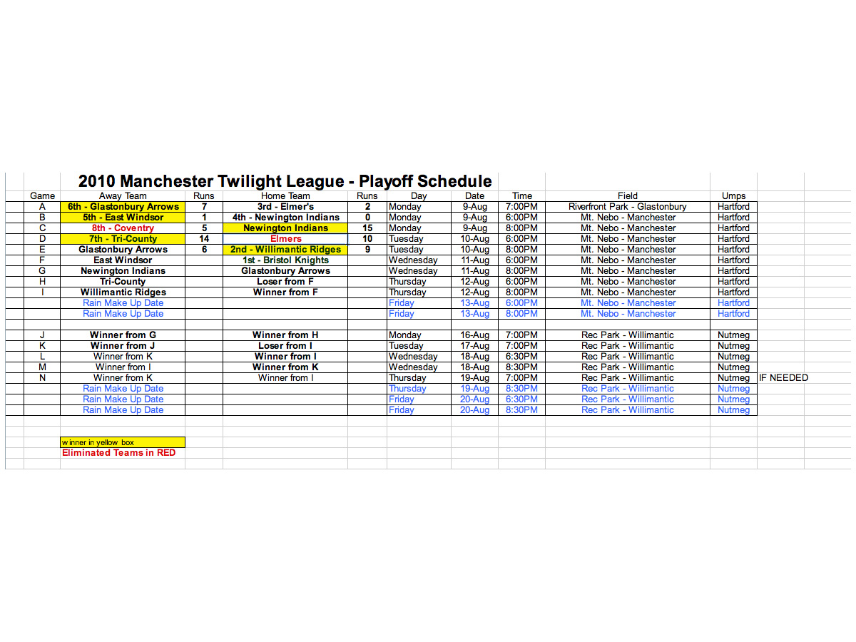Select the Day column header
The width and height of the screenshot is (856, 642).
tap(419, 195)
